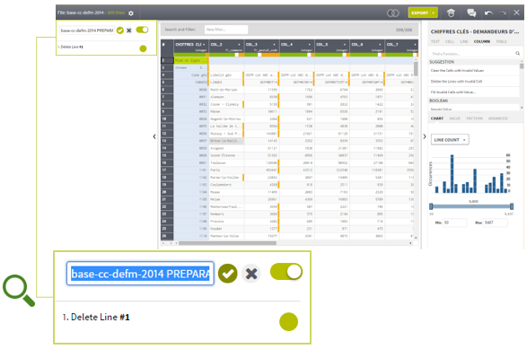Viewport: 527px width, 349px height.
Task: Click the data grid vertical scrollbar
Action: (416, 69)
